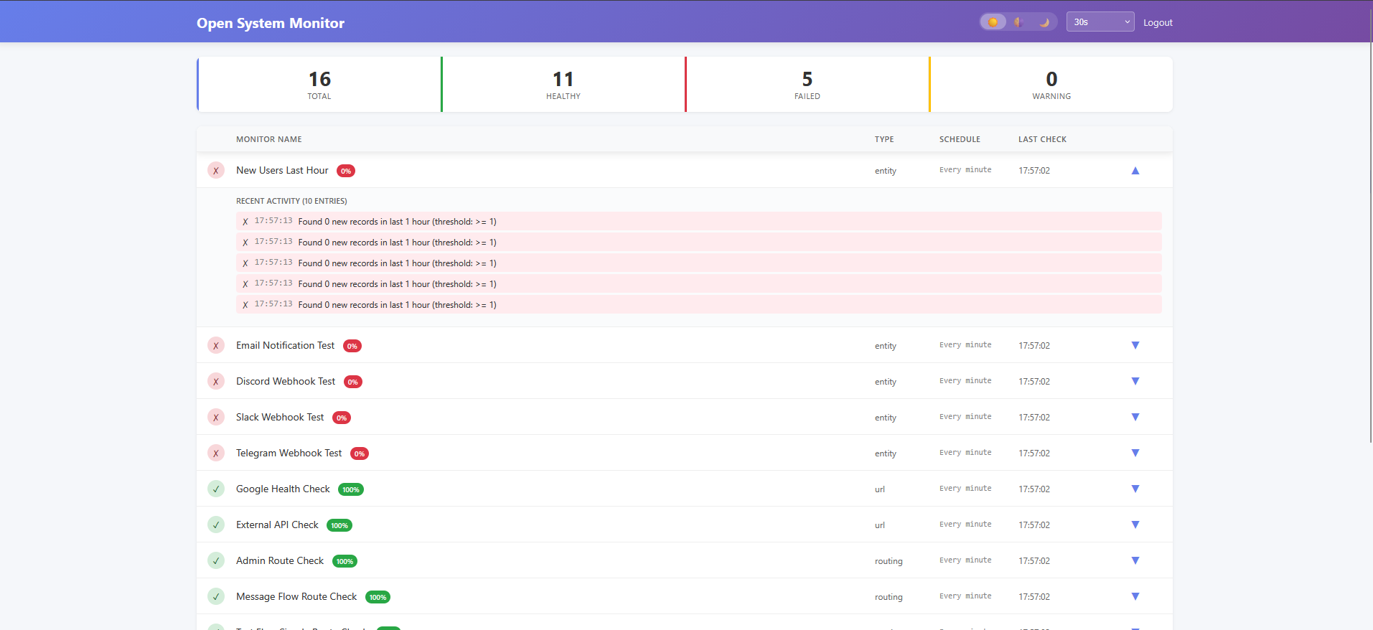Click the Open System Monitor title
Viewport: 1373px width, 630px height.
coord(271,23)
